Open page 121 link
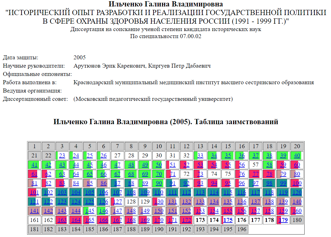This screenshot has height=237, width=331. (34, 202)
